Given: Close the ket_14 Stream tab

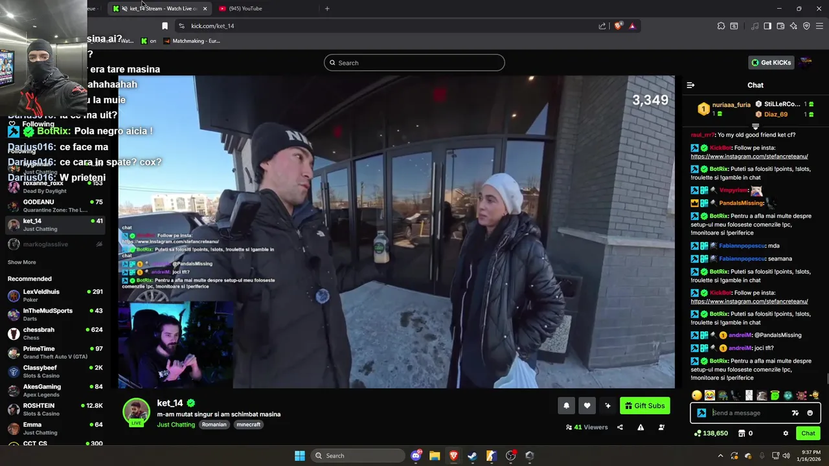Looking at the screenshot, I should pos(205,8).
